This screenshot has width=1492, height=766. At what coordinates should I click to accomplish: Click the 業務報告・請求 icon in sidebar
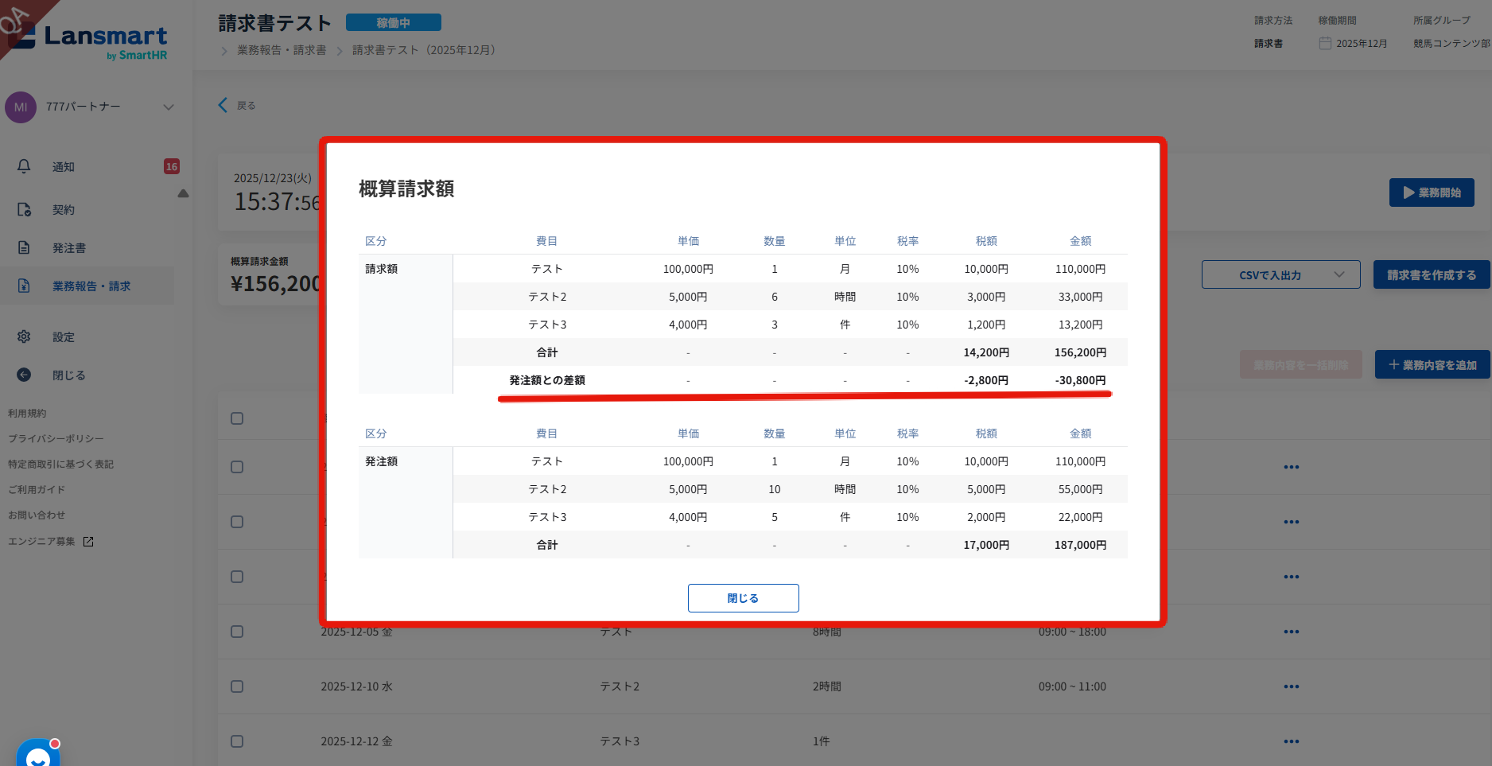[x=24, y=286]
